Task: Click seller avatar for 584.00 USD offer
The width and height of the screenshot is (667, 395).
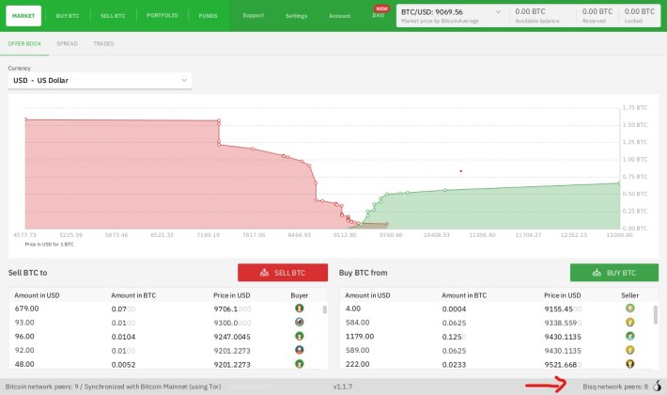Action: (x=630, y=323)
